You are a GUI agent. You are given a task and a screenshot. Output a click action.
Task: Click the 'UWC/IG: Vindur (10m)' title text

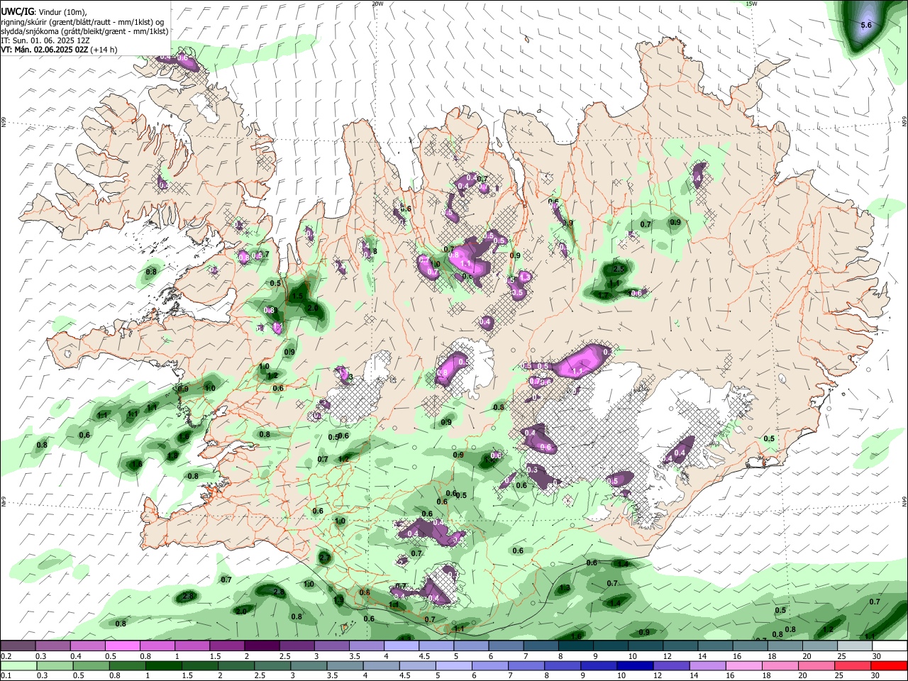tap(44, 11)
